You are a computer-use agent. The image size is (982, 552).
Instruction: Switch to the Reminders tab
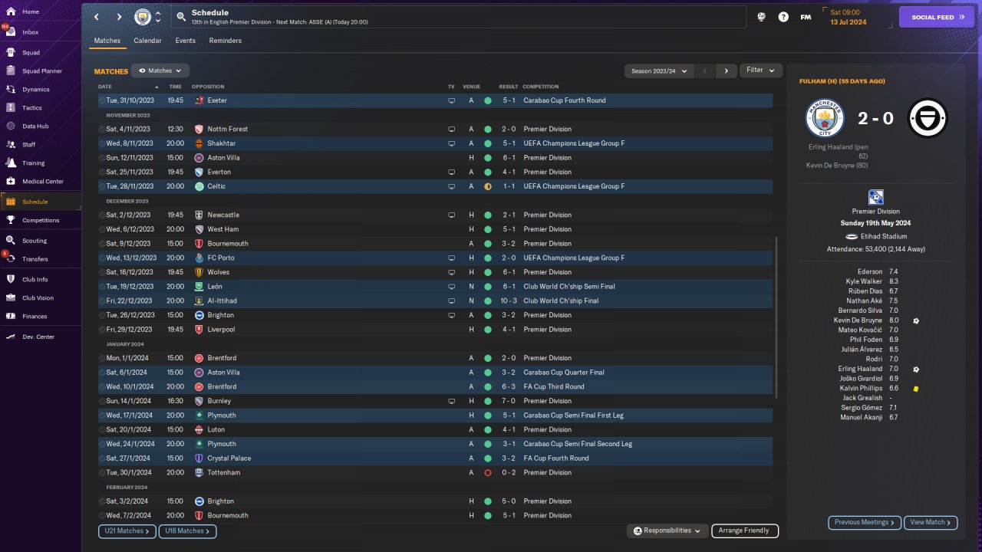coord(225,41)
